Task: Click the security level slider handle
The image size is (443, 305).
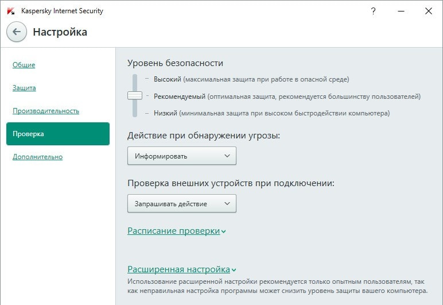Action: point(135,96)
